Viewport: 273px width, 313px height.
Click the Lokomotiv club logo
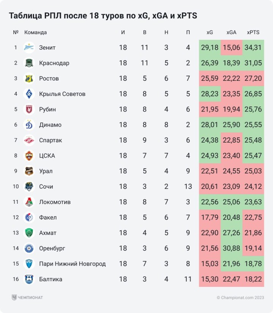point(29,202)
